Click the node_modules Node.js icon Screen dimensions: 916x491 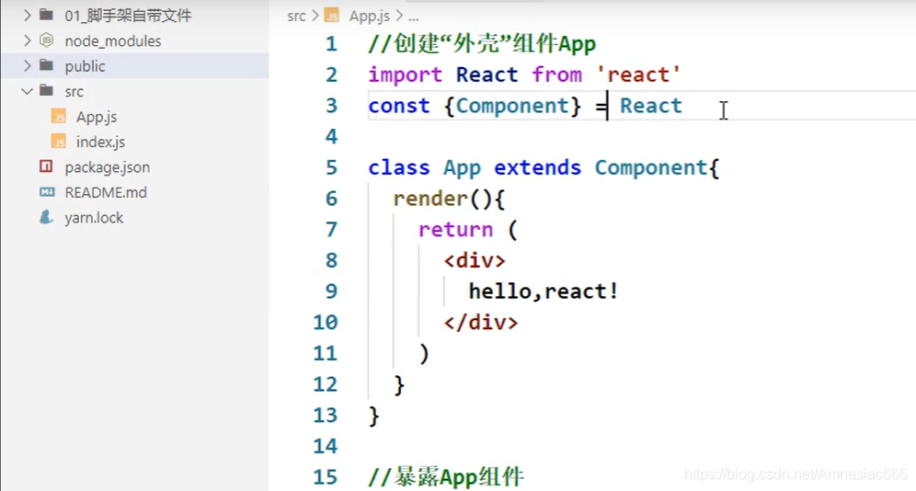(x=47, y=40)
